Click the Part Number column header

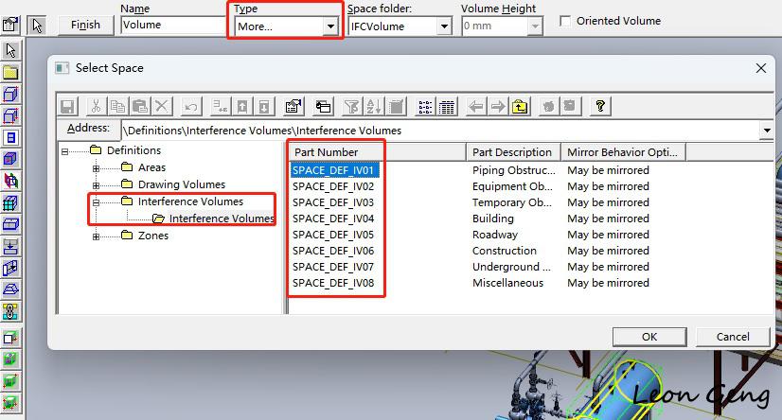coord(377,152)
